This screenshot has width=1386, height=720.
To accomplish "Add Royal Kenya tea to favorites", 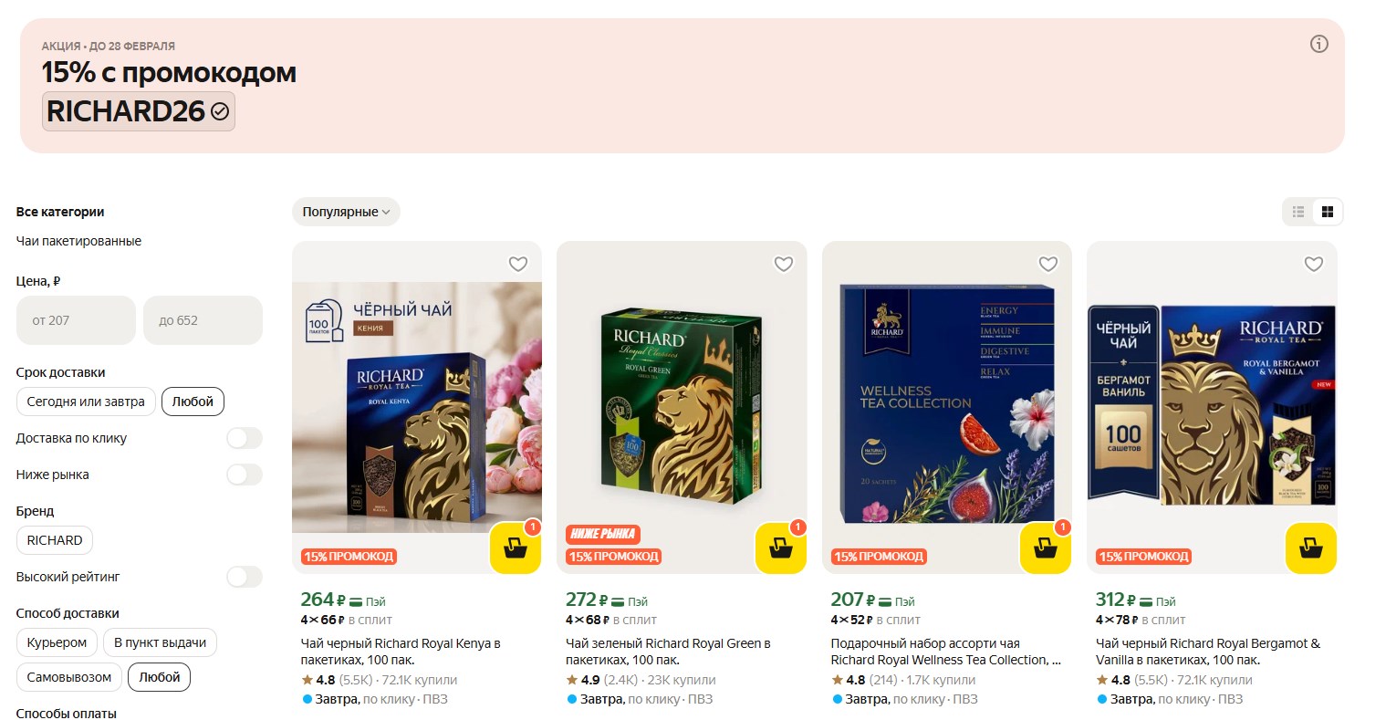I will [518, 264].
